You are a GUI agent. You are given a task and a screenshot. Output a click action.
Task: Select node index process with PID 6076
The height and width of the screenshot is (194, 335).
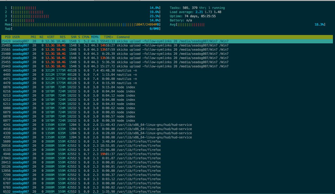pyautogui.click(x=126, y=87)
